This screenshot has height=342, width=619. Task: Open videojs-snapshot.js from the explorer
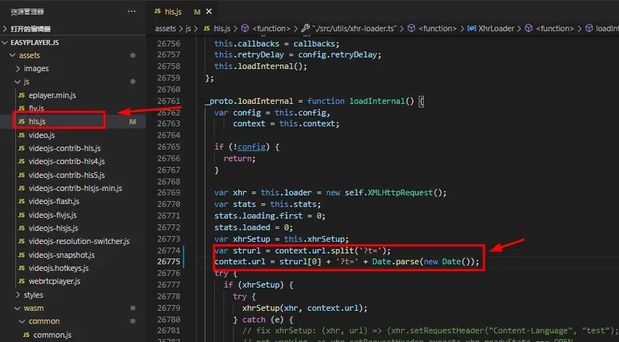[62, 255]
